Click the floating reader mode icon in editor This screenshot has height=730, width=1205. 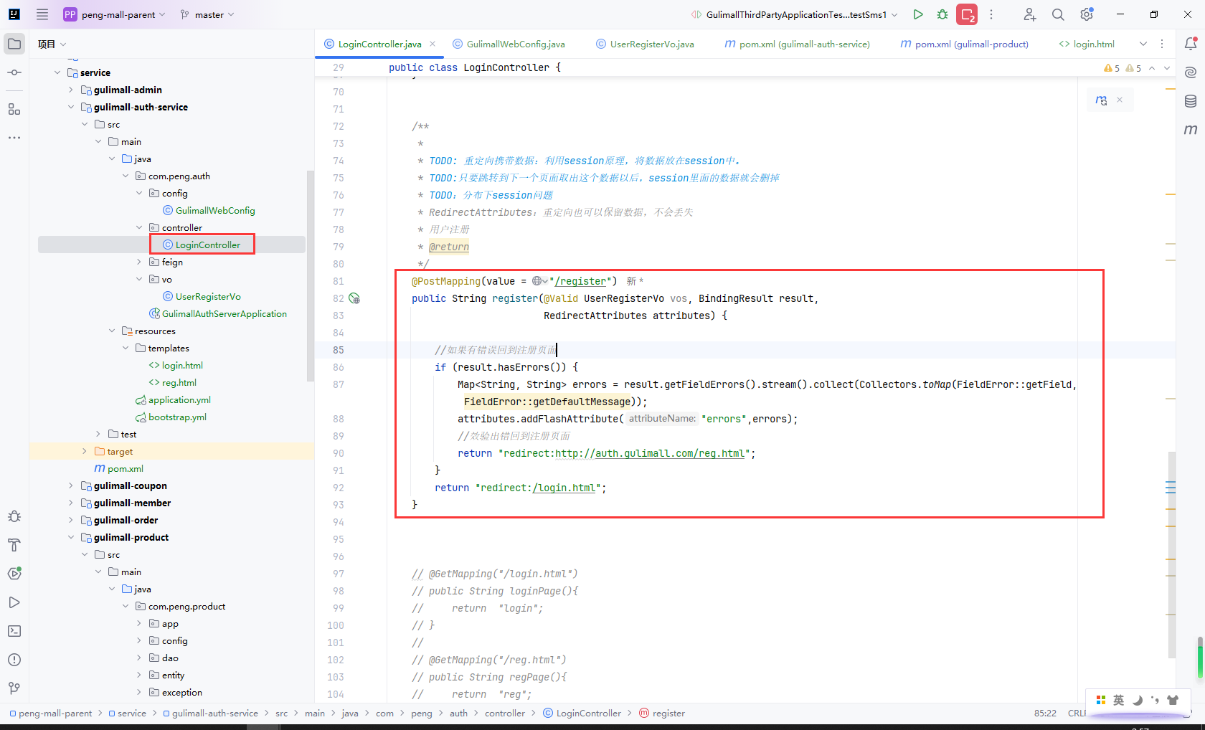click(1102, 100)
